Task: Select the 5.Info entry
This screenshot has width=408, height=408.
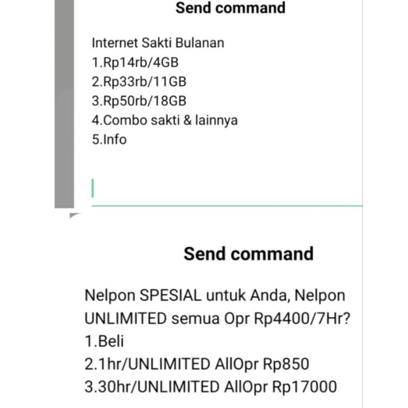Action: (109, 139)
